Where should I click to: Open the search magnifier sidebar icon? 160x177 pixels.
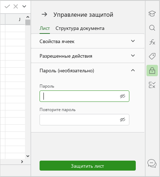[x=152, y=28]
